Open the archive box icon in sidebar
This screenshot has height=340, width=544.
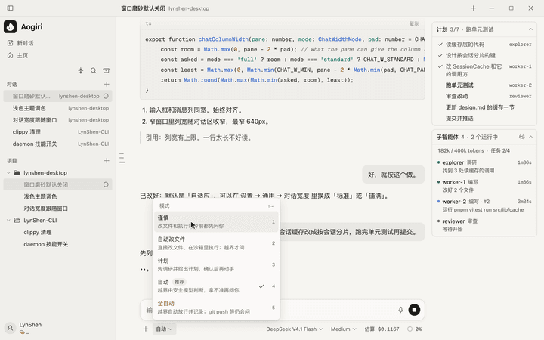click(107, 70)
